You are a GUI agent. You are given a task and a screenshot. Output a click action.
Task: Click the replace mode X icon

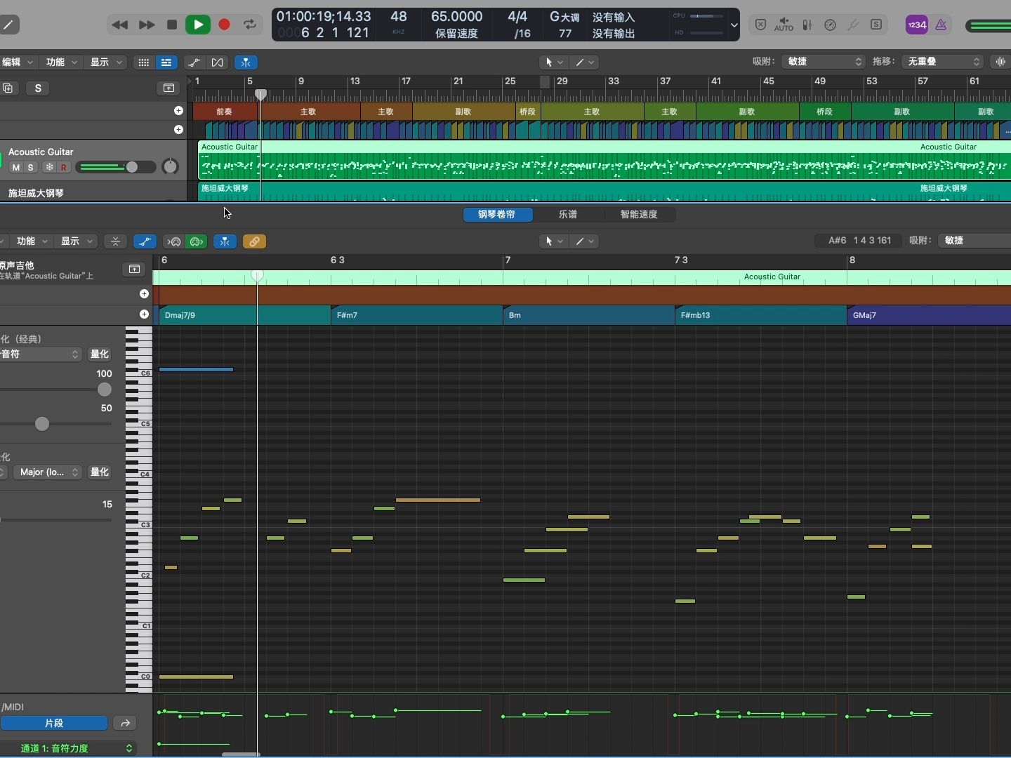761,25
